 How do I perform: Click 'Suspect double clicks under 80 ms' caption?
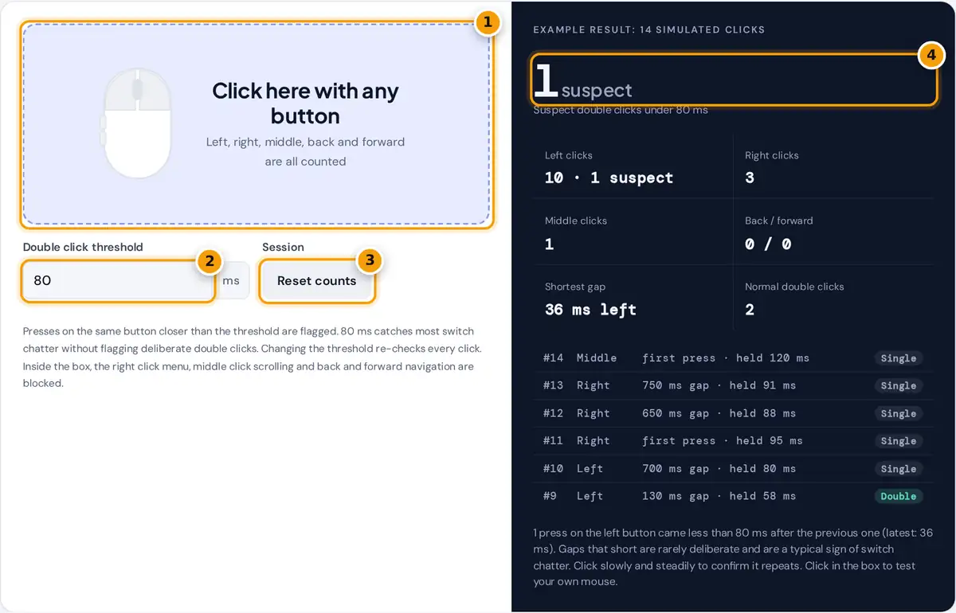pos(620,110)
